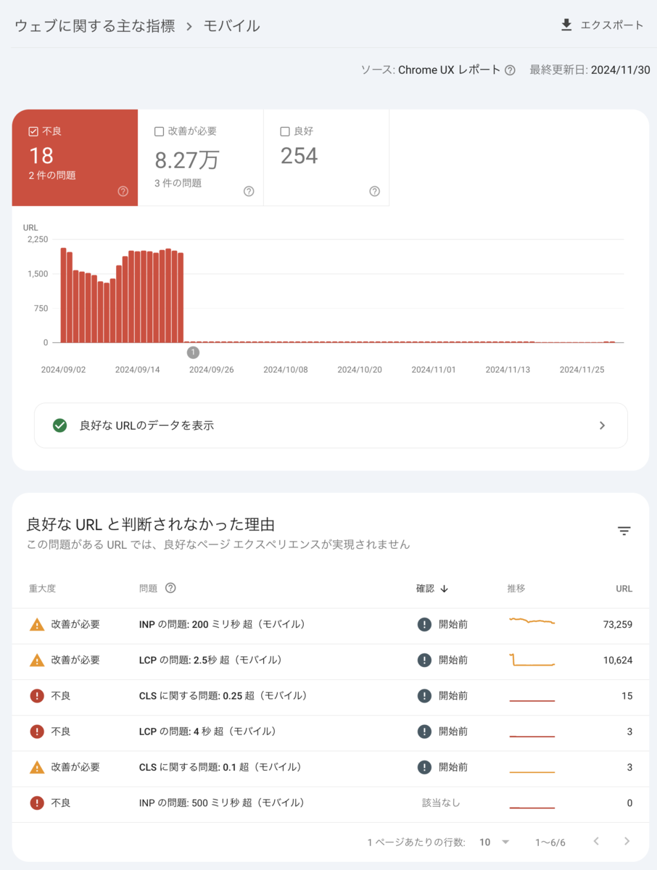This screenshot has width=657, height=870.
Task: Click help icon in 不良 card
Action: pos(123,191)
